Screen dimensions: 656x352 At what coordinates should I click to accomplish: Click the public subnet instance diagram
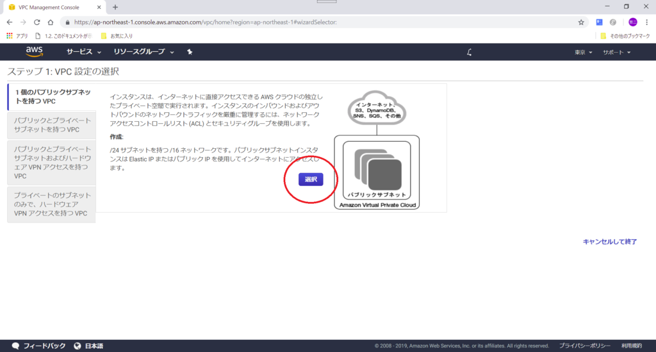click(377, 171)
